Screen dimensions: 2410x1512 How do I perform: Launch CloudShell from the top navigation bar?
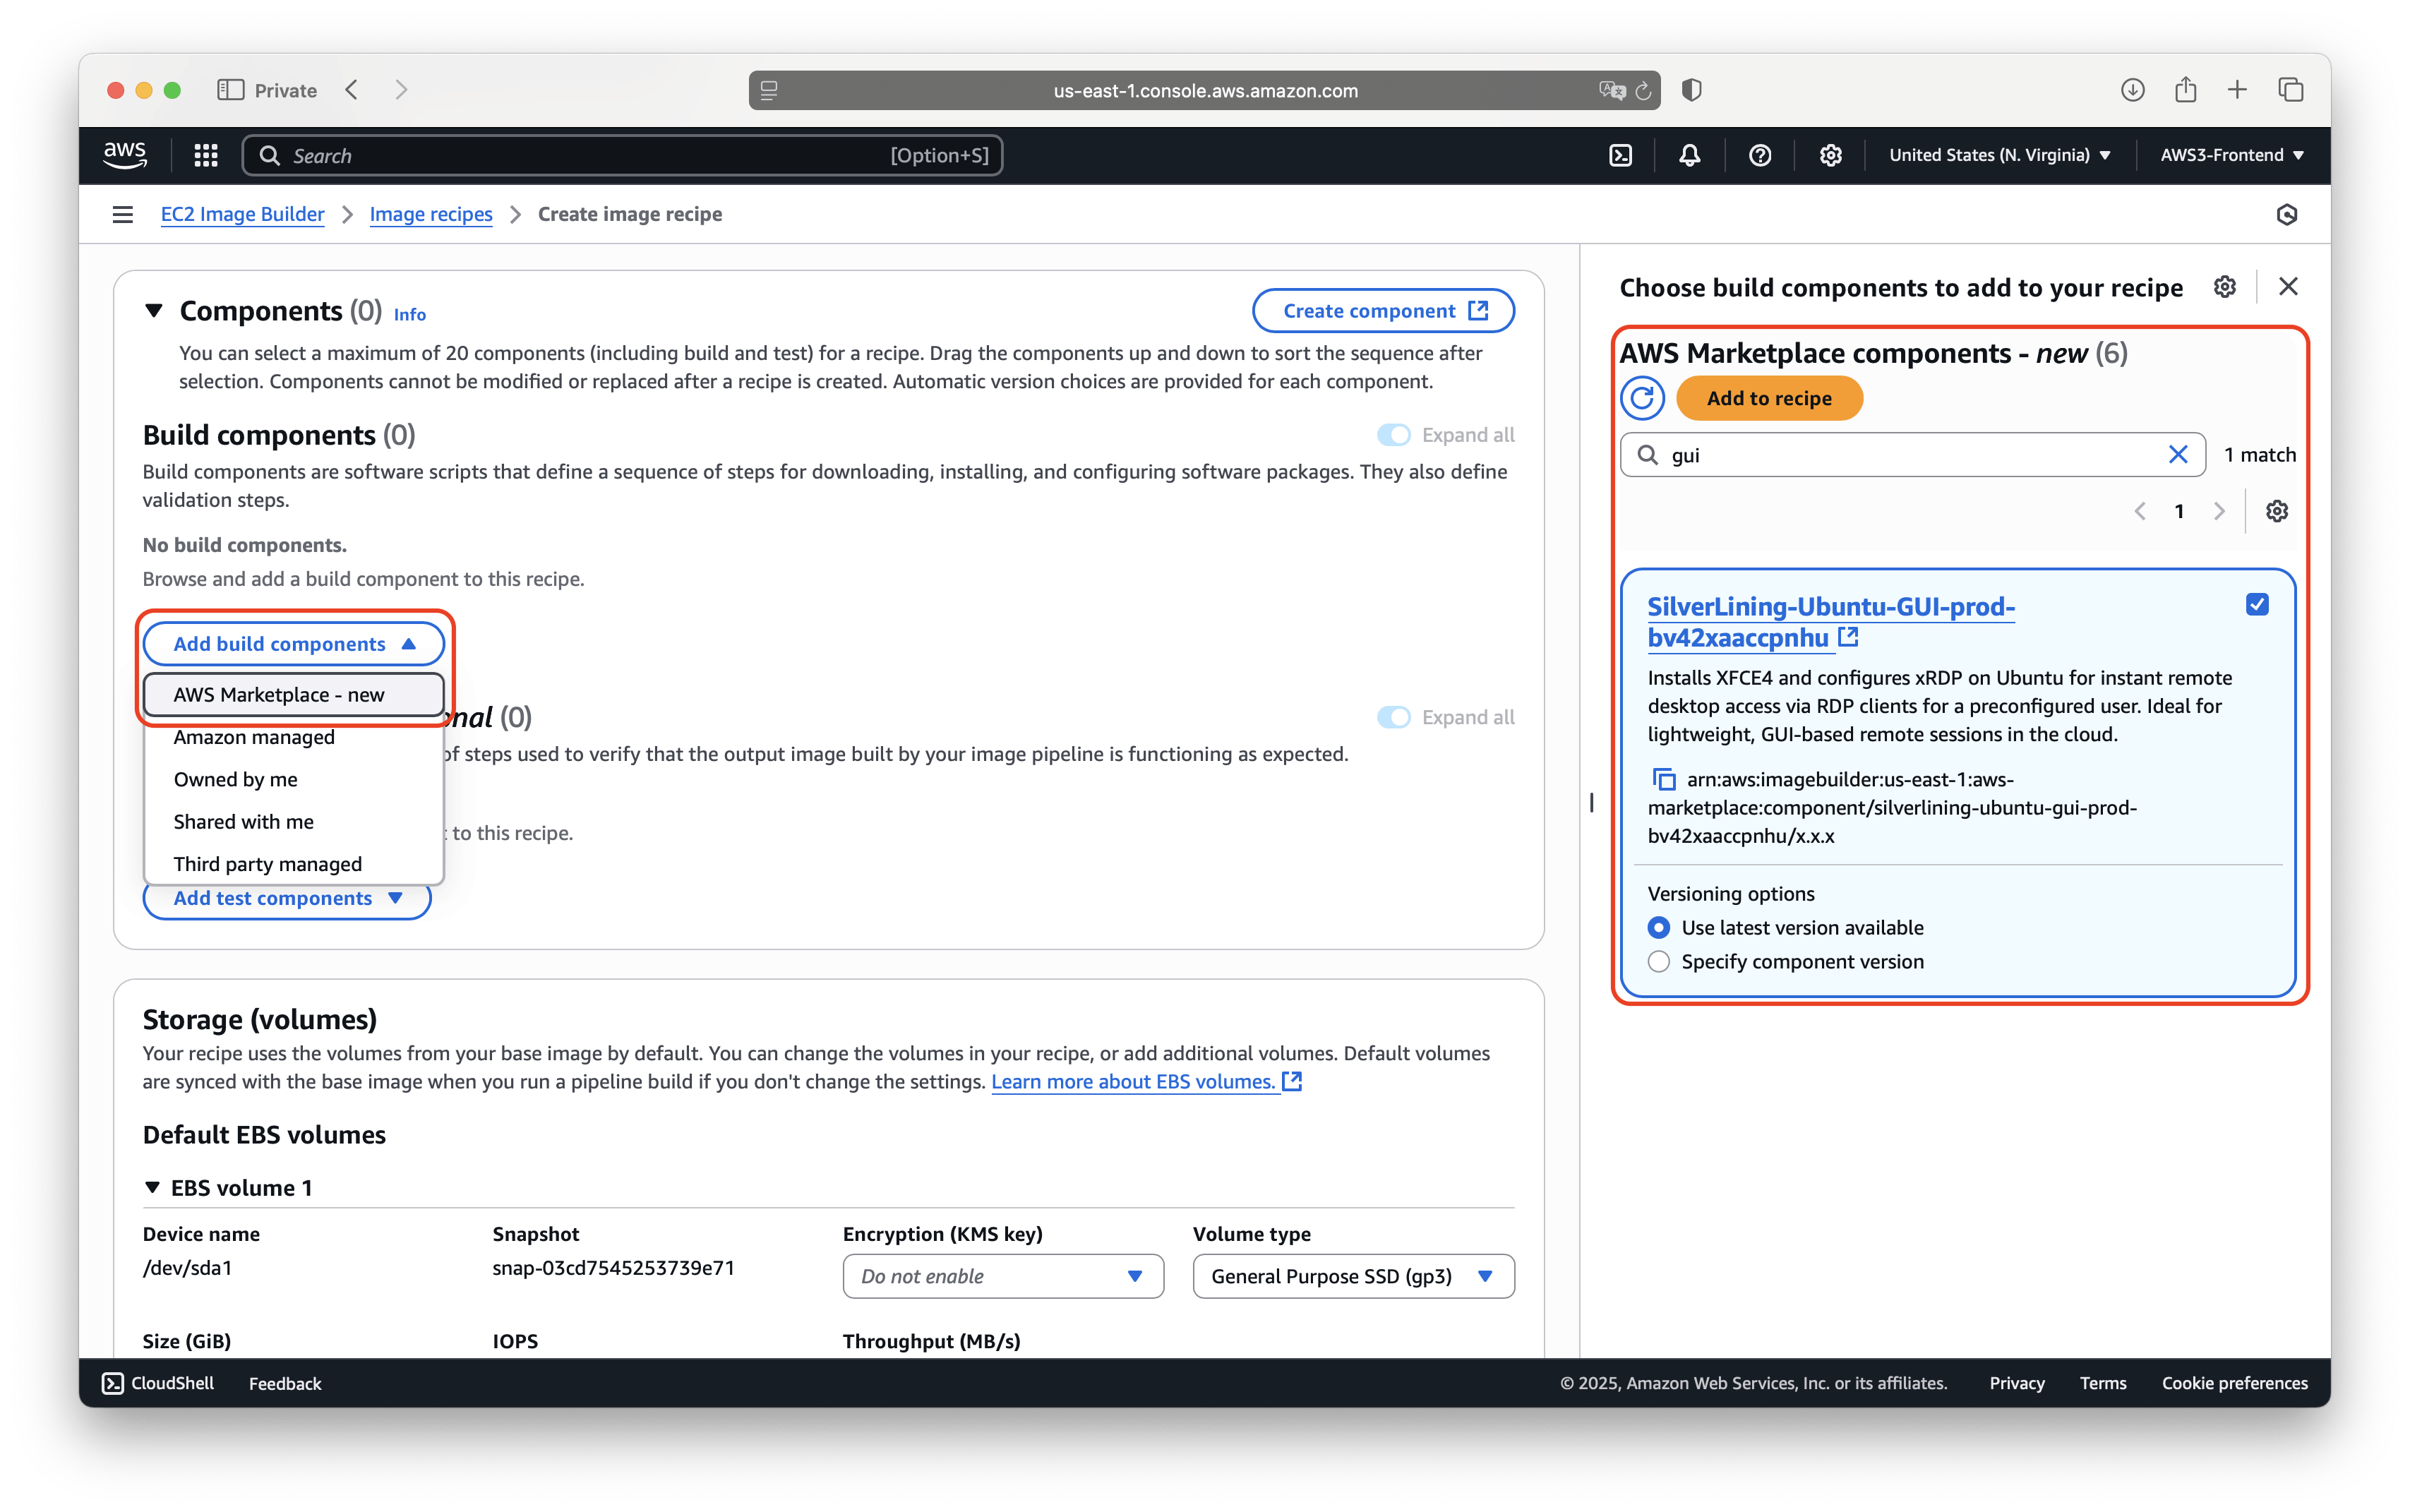coord(1620,155)
